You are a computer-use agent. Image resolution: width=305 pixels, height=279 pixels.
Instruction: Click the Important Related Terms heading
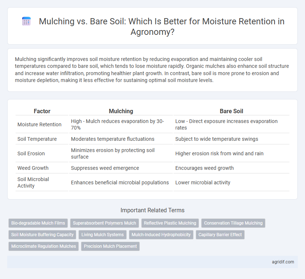coord(152,210)
